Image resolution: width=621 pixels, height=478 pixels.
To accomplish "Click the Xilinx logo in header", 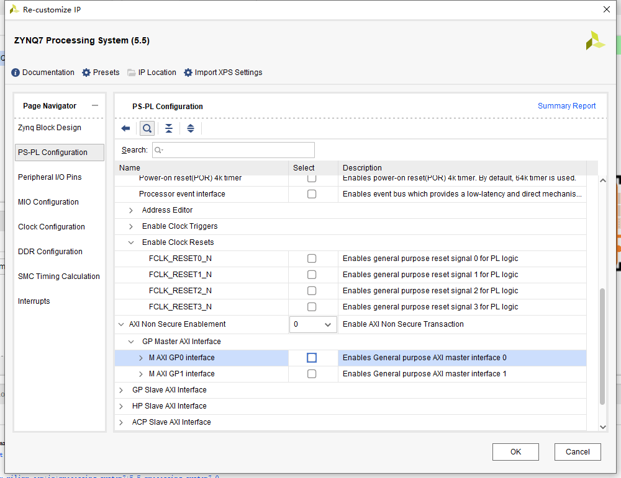I will 595,40.
